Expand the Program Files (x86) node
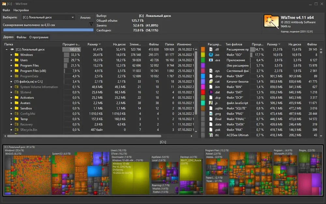Image resolution: width=326 pixels, height=204 pixels. (11, 71)
